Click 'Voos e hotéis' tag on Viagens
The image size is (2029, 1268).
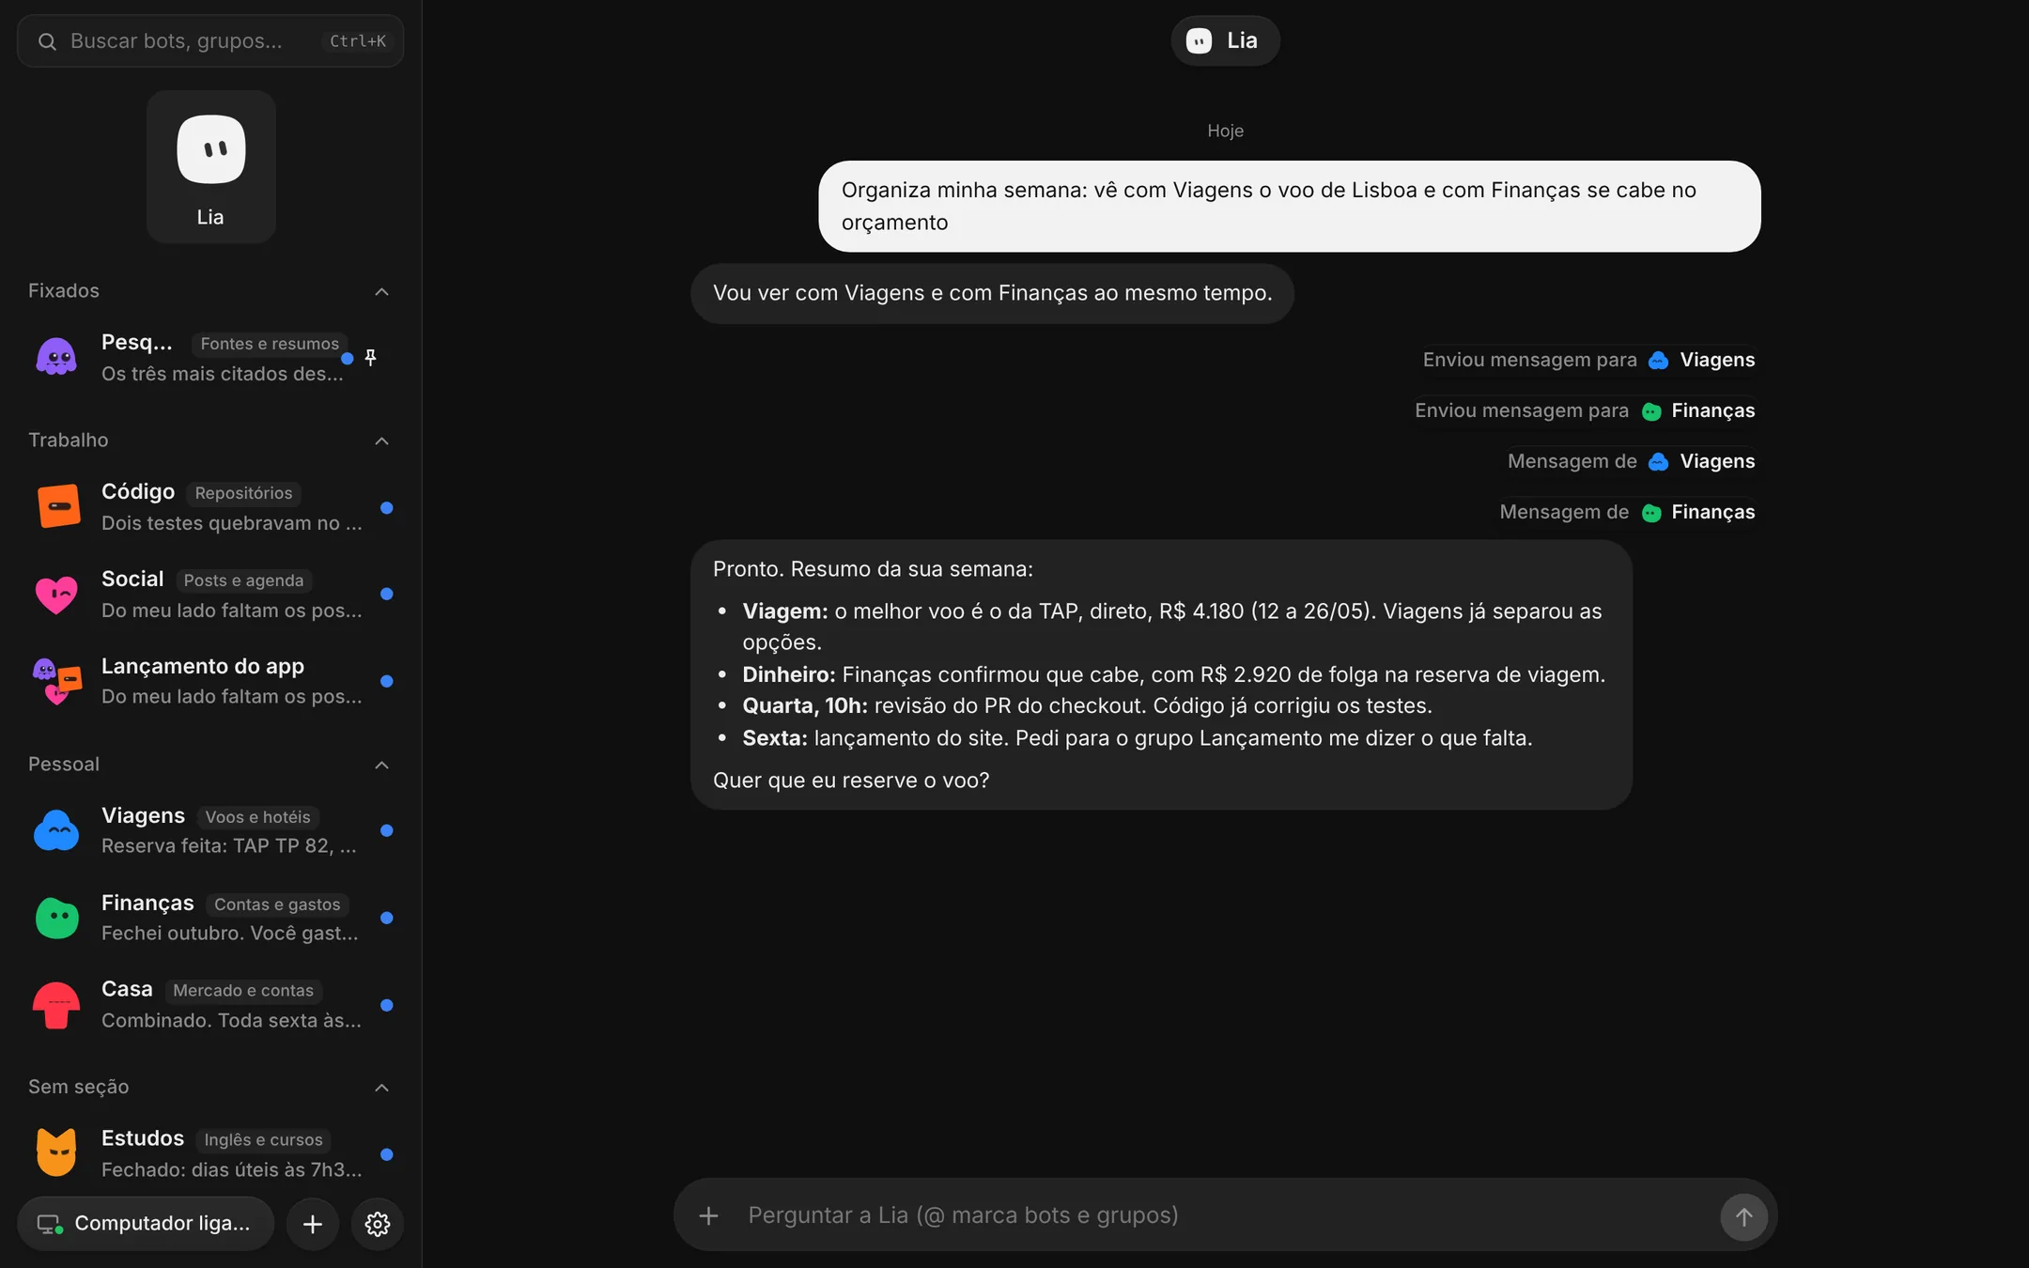(257, 817)
